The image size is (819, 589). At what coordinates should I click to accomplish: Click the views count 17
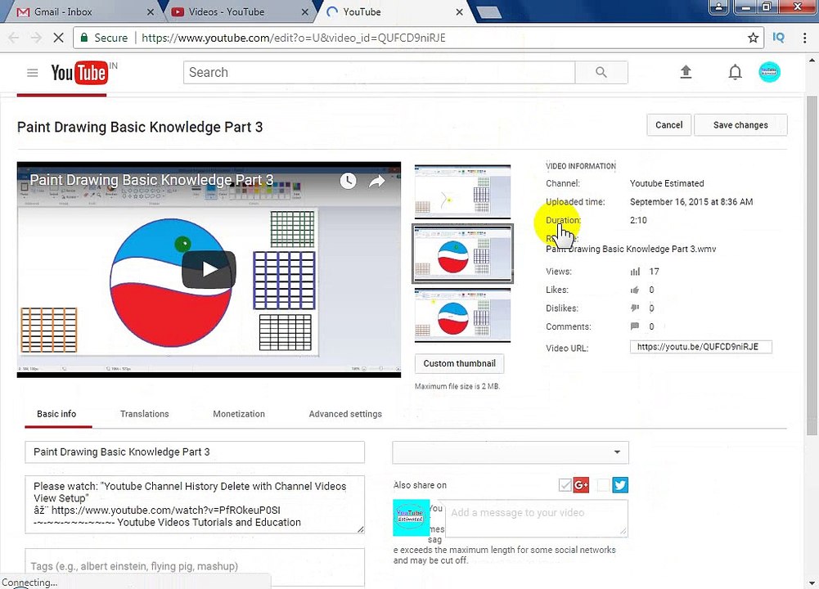[654, 272]
